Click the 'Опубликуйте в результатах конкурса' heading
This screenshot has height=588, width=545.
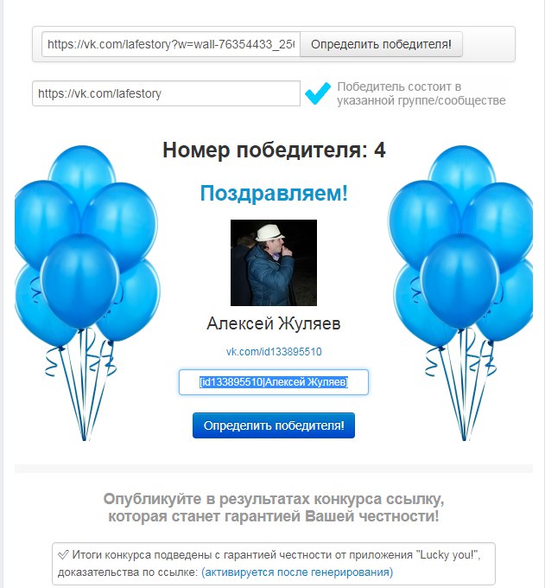(x=274, y=508)
